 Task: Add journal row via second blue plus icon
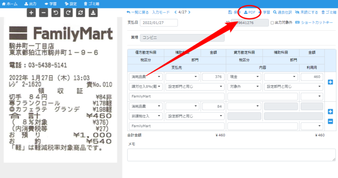click(330, 111)
